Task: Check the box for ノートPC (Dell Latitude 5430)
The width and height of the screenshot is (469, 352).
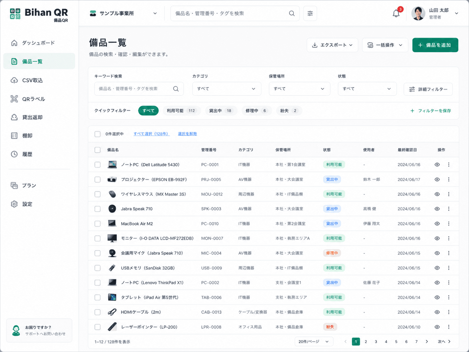Action: 97,165
